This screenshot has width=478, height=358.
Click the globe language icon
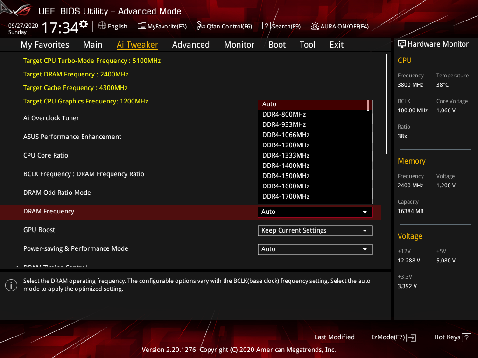point(102,26)
